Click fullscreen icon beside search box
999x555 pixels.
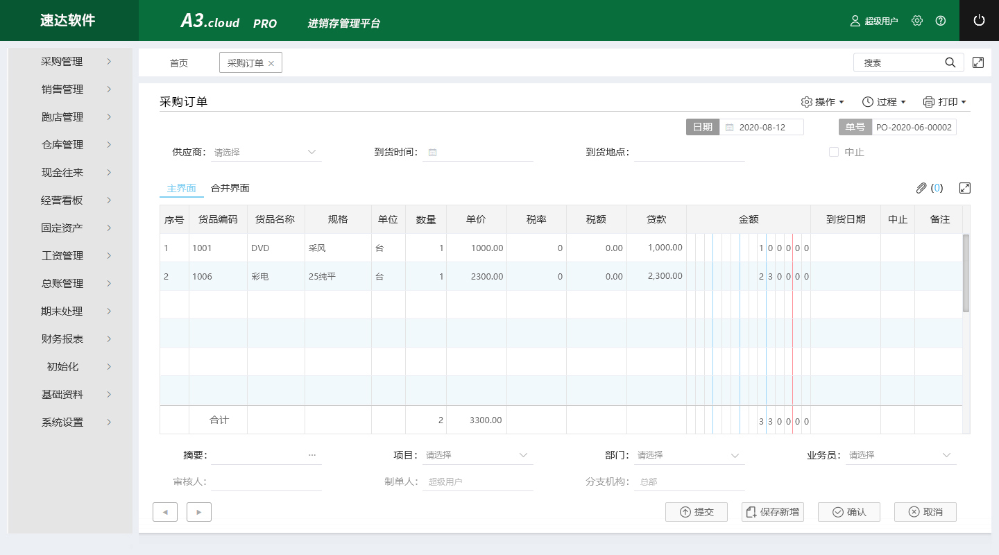click(978, 62)
